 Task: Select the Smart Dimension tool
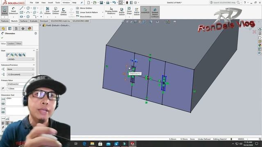(14, 11)
